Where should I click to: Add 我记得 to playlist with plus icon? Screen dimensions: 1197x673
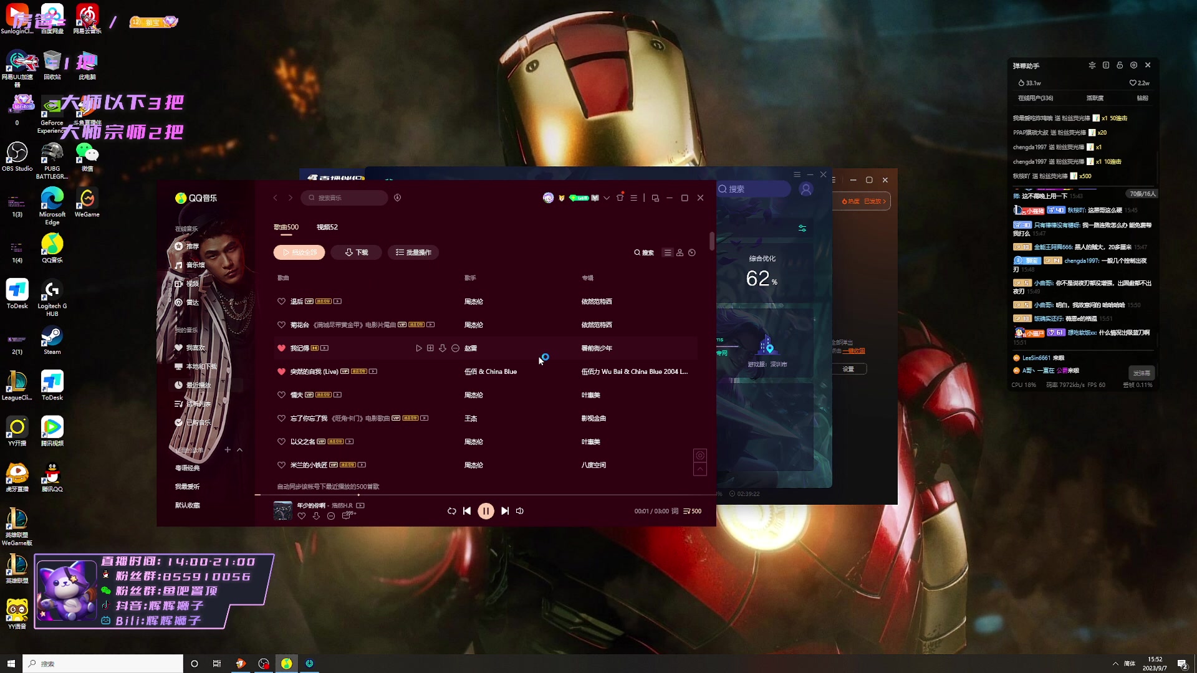[x=430, y=348]
